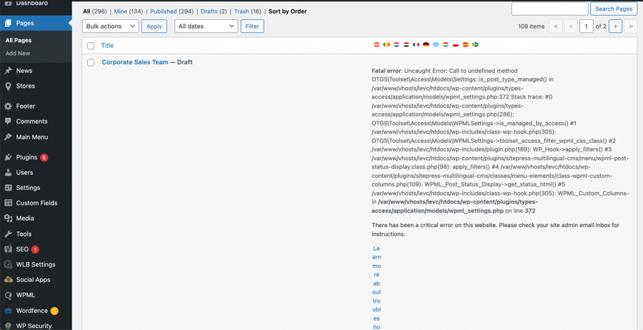Select Custom Fields in the sidebar menu

[36, 203]
